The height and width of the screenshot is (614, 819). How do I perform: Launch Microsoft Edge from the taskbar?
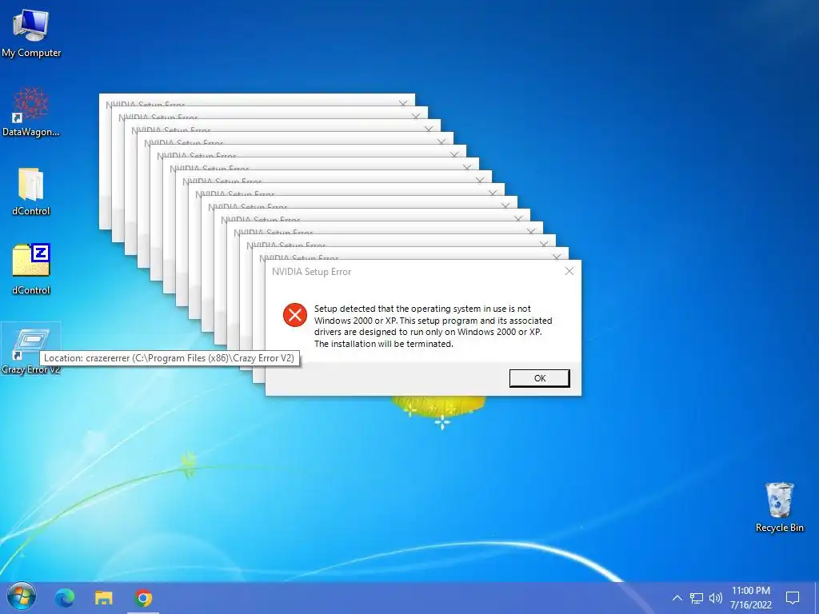coord(65,598)
